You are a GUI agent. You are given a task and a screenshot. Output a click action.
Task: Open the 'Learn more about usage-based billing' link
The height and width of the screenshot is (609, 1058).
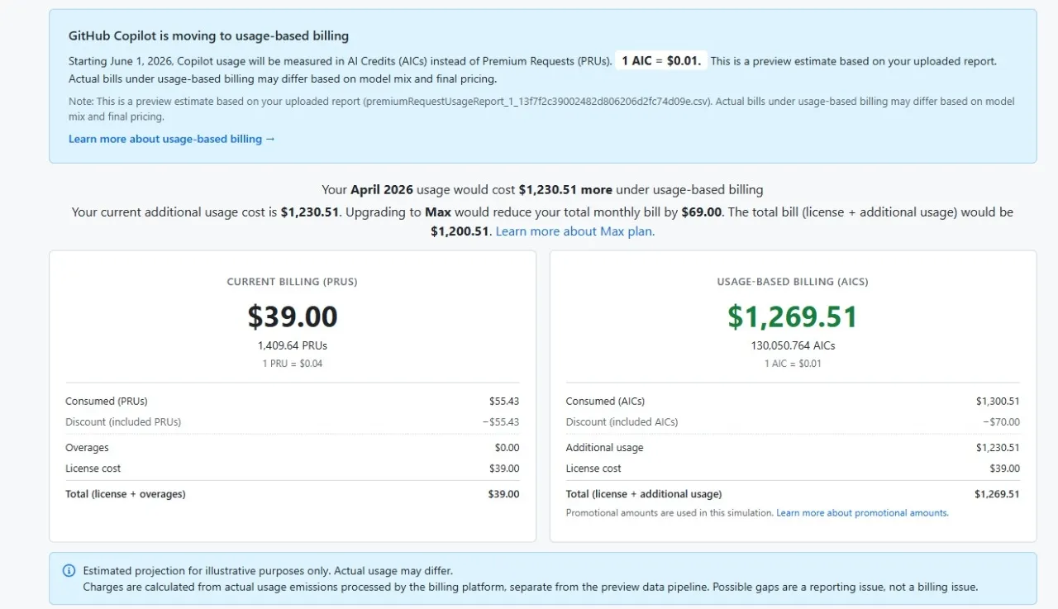172,139
